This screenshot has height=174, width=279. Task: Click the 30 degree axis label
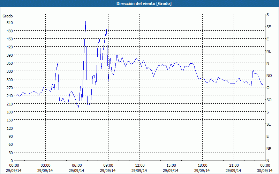click(x=11, y=153)
